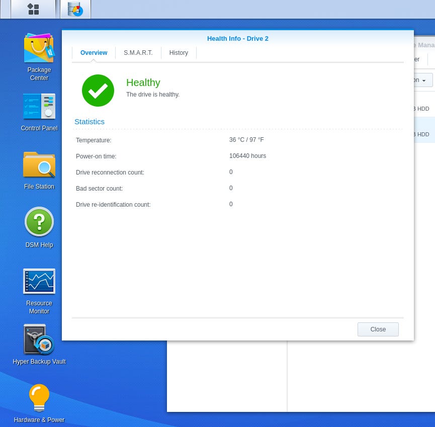The image size is (435, 427).
Task: Switch to the S.M.A.R.T. tab
Action: 138,53
